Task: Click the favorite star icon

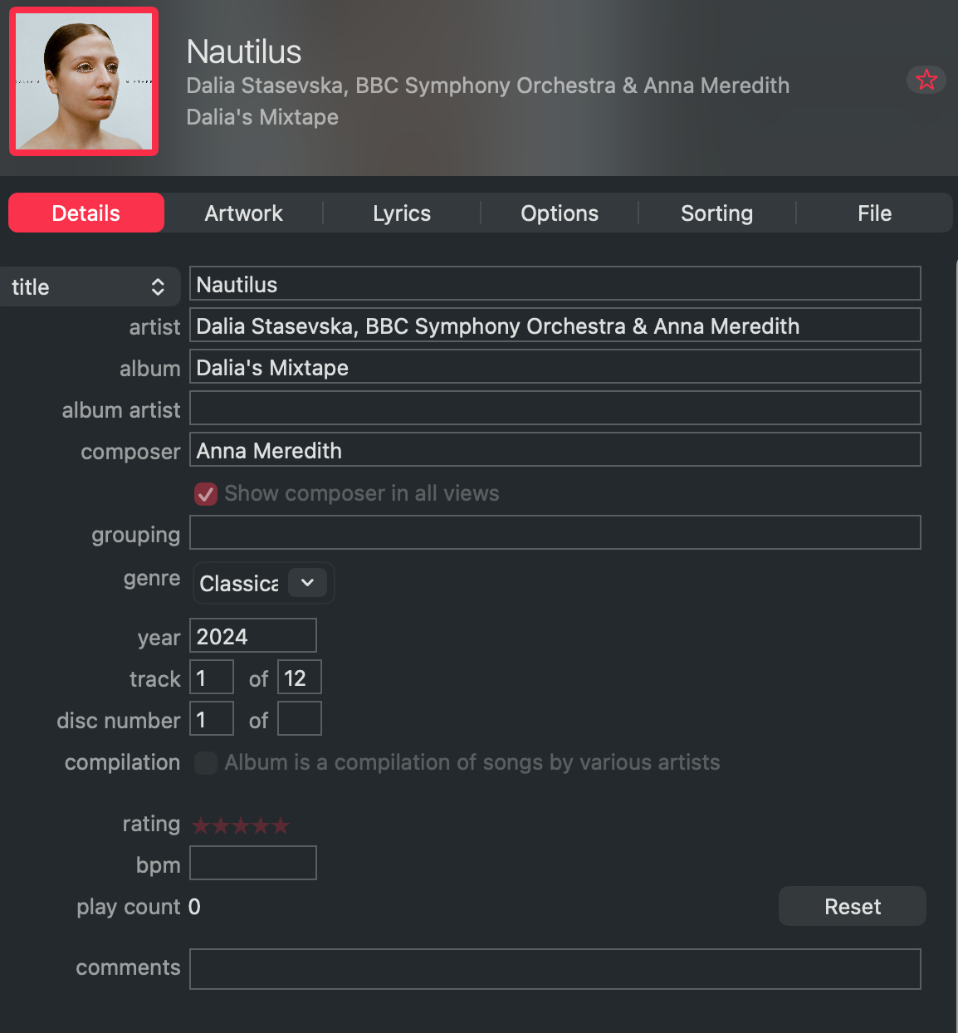Action: pyautogui.click(x=926, y=80)
